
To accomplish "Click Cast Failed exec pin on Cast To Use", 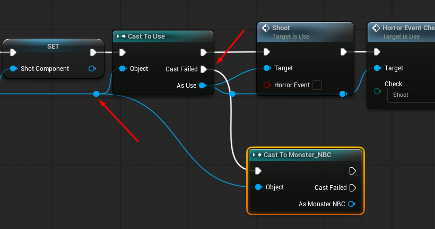I will click(x=203, y=69).
